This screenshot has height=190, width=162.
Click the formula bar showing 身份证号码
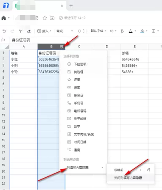click(x=21, y=40)
